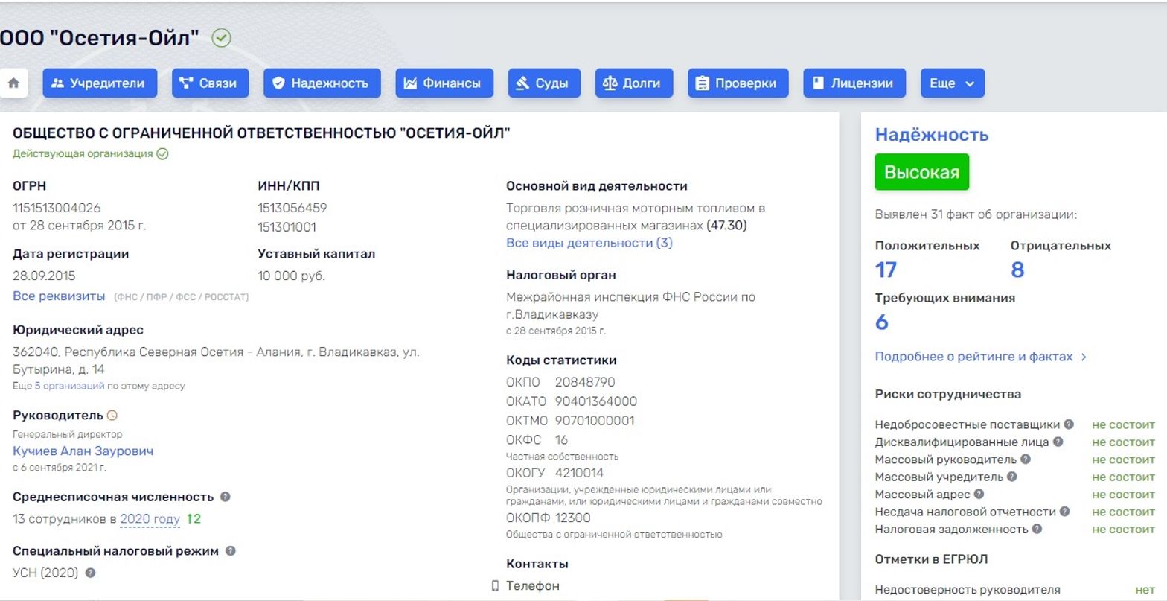Click the ОКОПФ code 12300
The image size is (1167, 601).
pyautogui.click(x=572, y=518)
